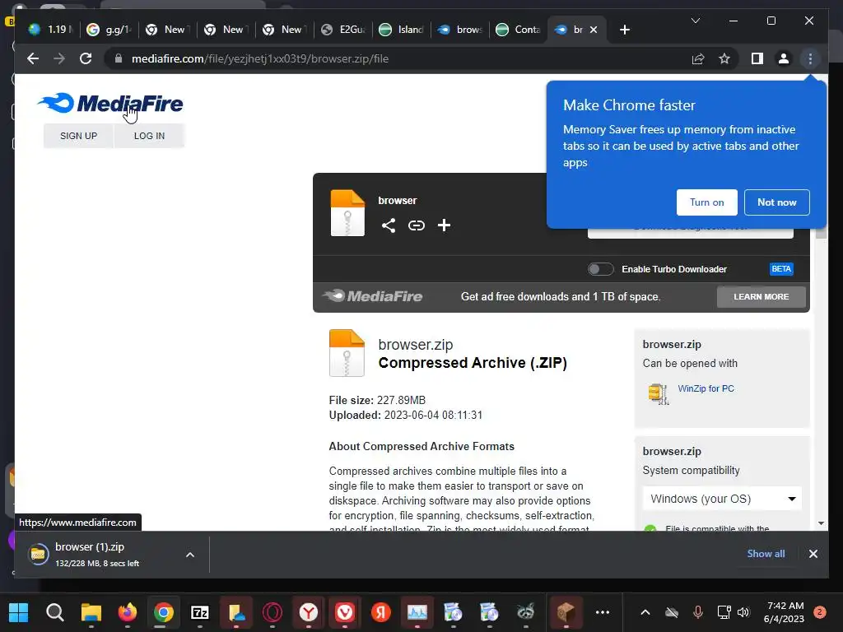This screenshot has height=632, width=843.
Task: Click the plus icon under browser file
Action: tap(444, 225)
